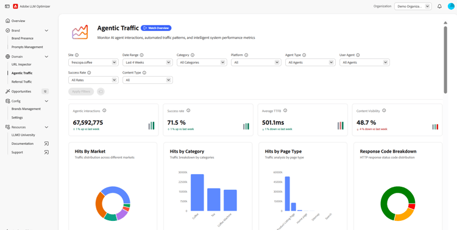
Task: Open the Agent Type dropdown
Action: tap(310, 62)
